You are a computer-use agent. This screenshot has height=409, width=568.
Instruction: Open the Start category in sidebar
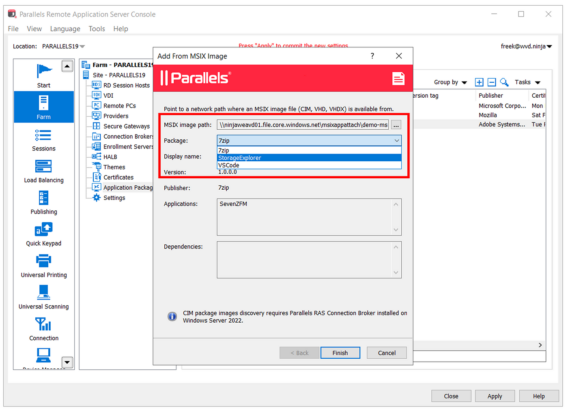(44, 75)
